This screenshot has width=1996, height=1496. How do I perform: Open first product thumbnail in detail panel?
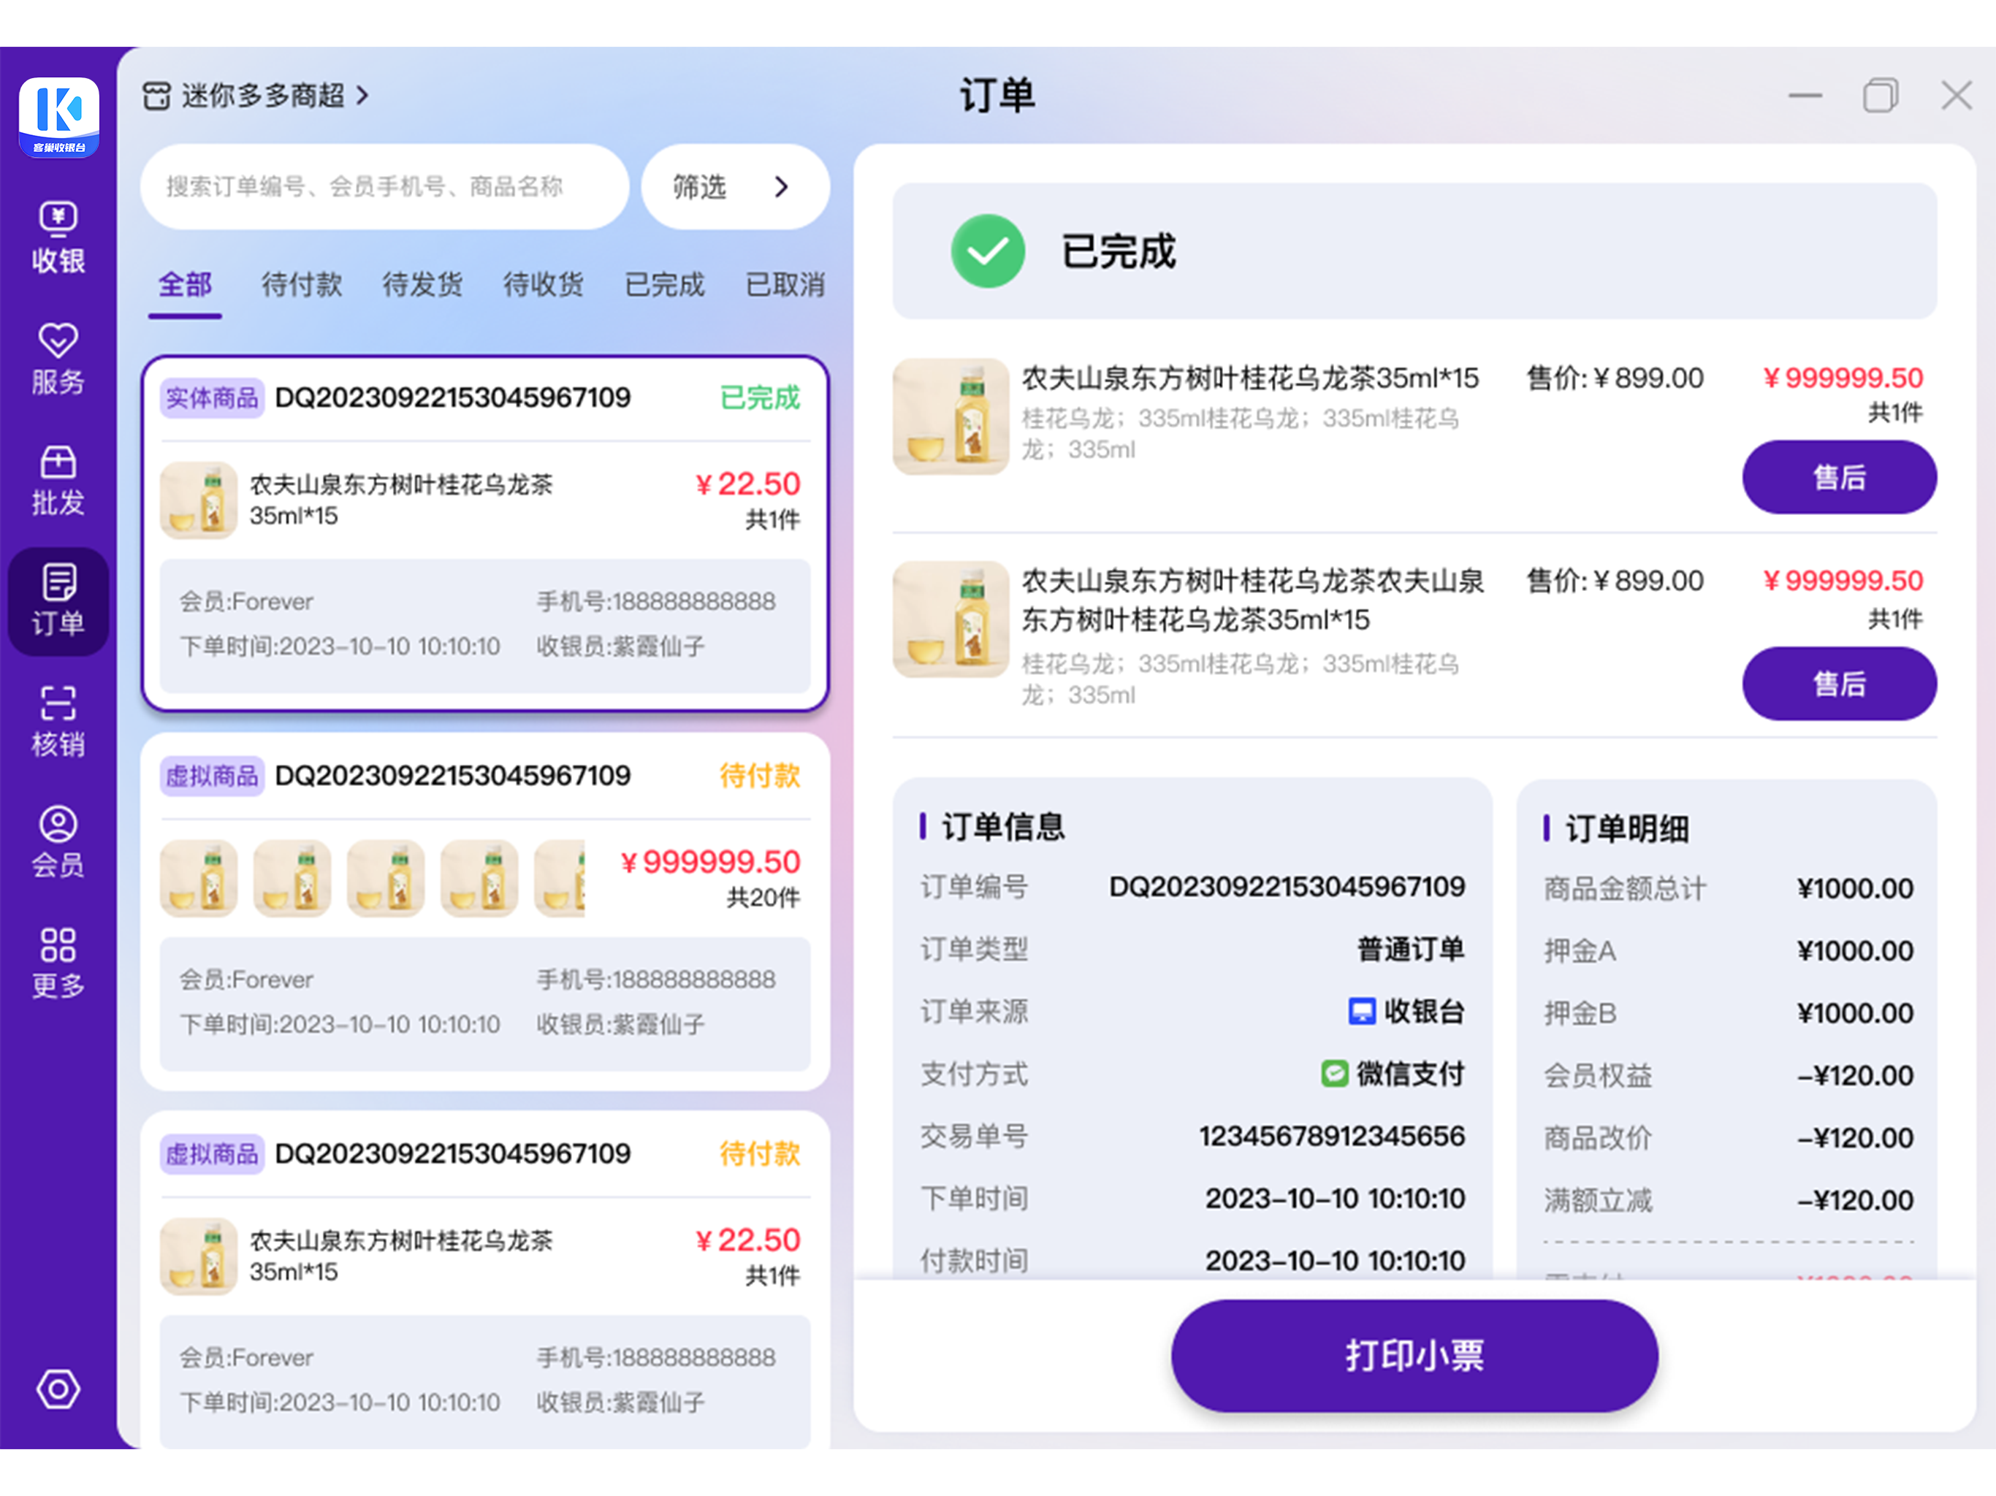[x=951, y=416]
